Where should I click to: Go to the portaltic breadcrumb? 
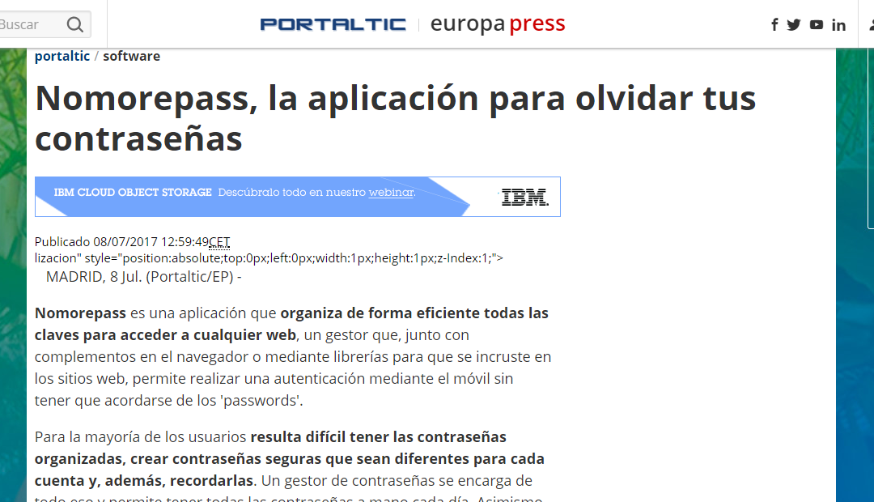tap(62, 57)
